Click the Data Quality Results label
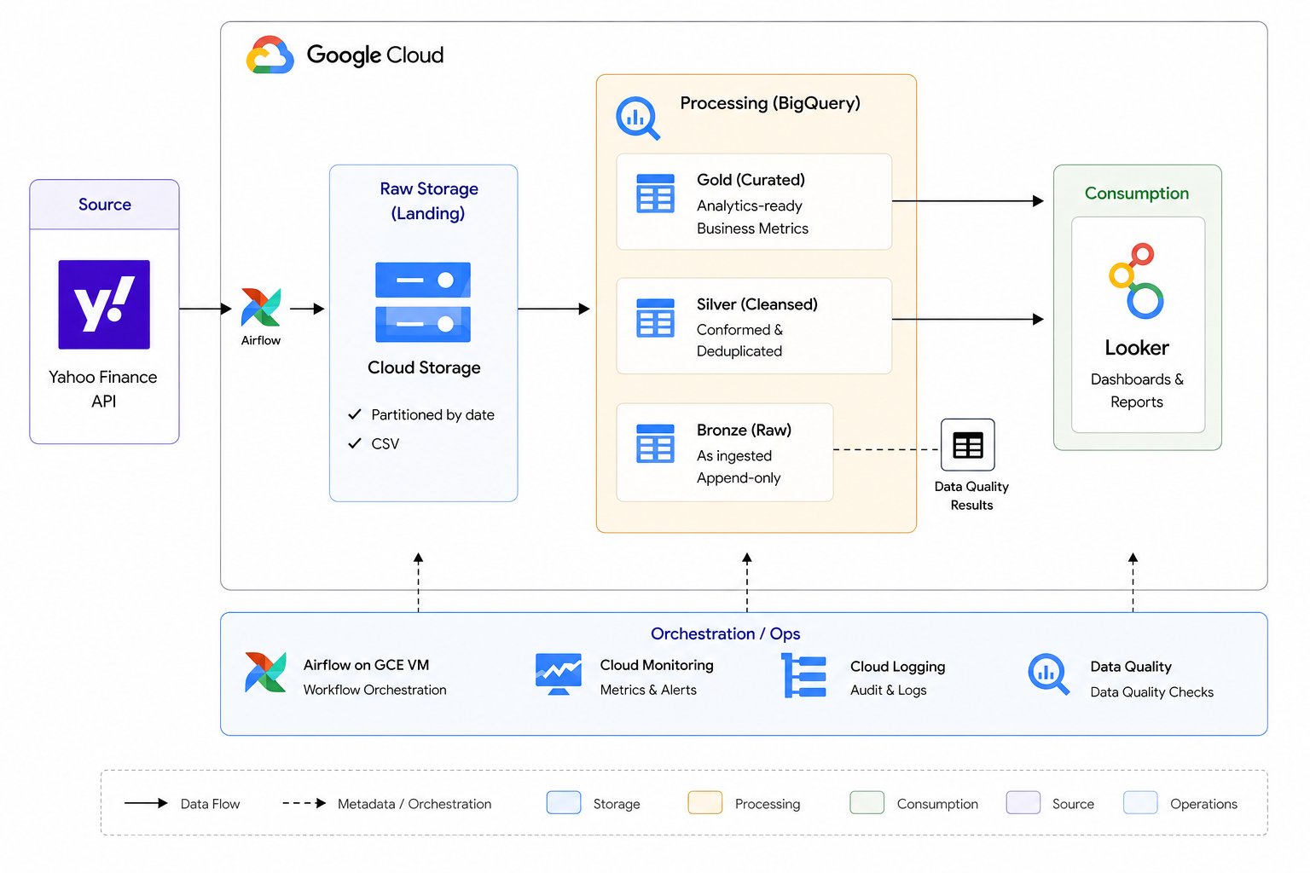Viewport: 1310px width, 873px height. (971, 495)
